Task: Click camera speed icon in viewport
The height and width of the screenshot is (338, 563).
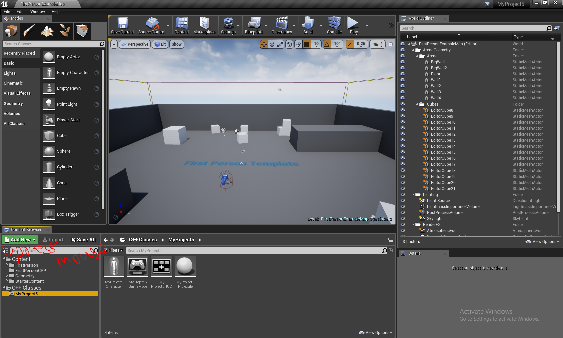Action: click(x=375, y=44)
